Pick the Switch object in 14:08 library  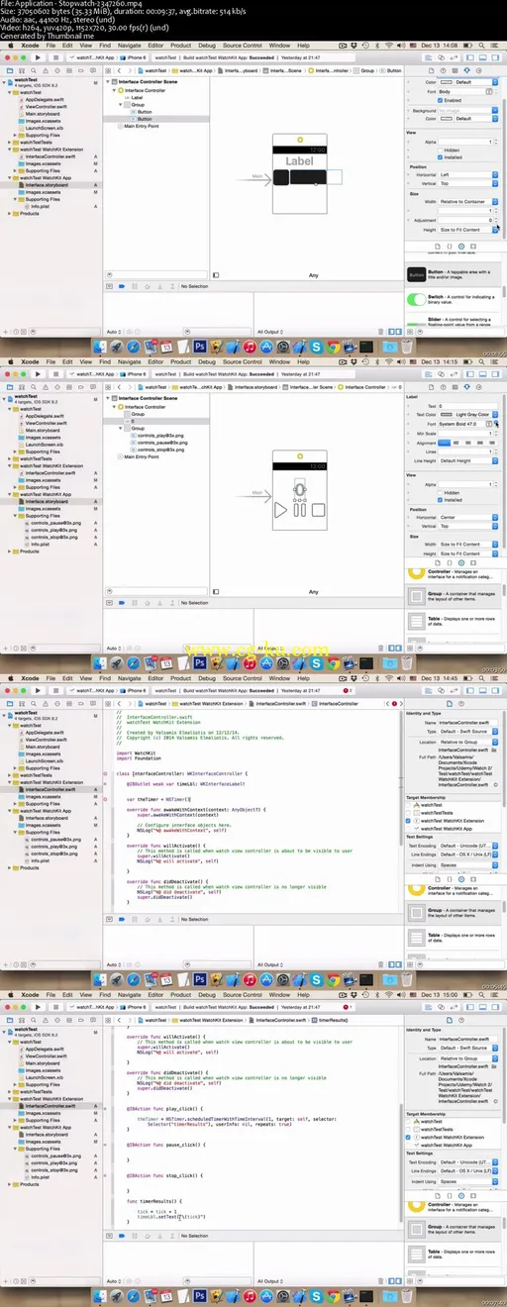[x=454, y=298]
